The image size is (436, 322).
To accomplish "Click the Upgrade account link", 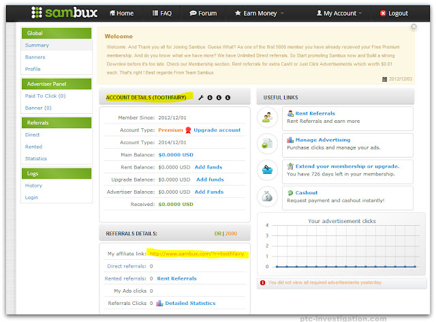I will click(x=217, y=130).
